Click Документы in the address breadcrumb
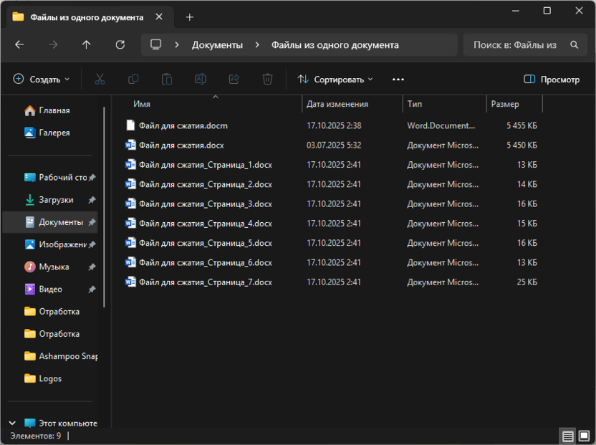The image size is (596, 445). [x=217, y=44]
